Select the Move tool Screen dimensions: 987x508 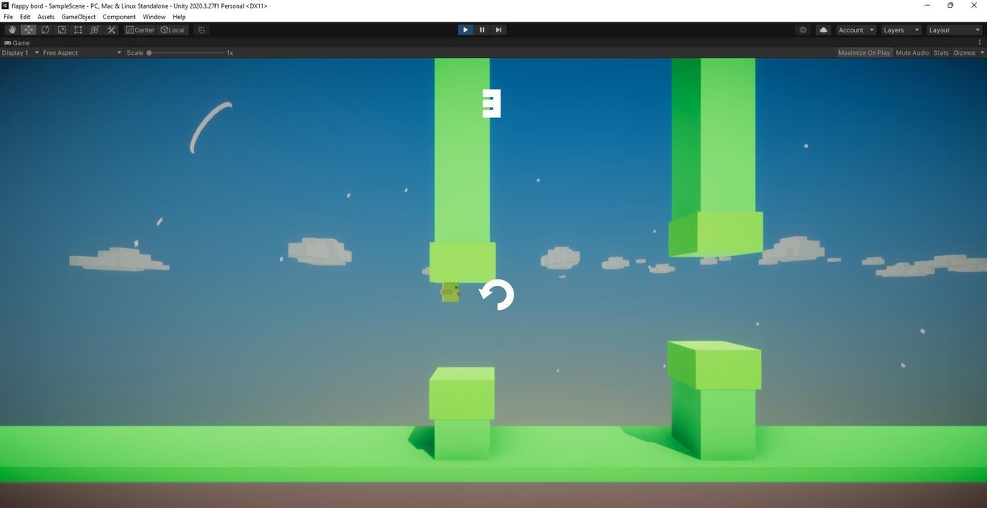point(29,30)
